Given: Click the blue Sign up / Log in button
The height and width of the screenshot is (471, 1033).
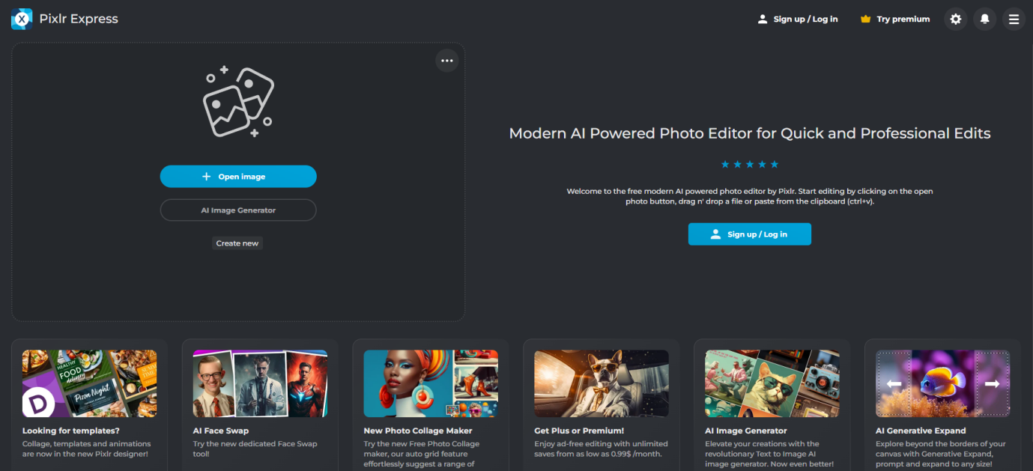Looking at the screenshot, I should click(750, 234).
